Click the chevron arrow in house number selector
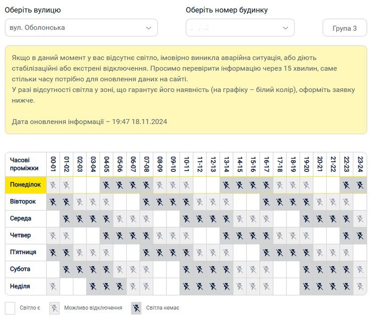Viewport: 372px width, 319px height. [x=286, y=28]
